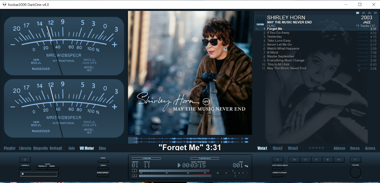Click into the search input field

coord(39,174)
